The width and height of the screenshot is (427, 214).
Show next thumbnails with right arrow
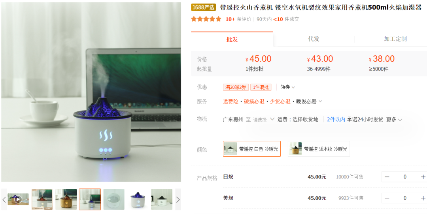pyautogui.click(x=178, y=199)
